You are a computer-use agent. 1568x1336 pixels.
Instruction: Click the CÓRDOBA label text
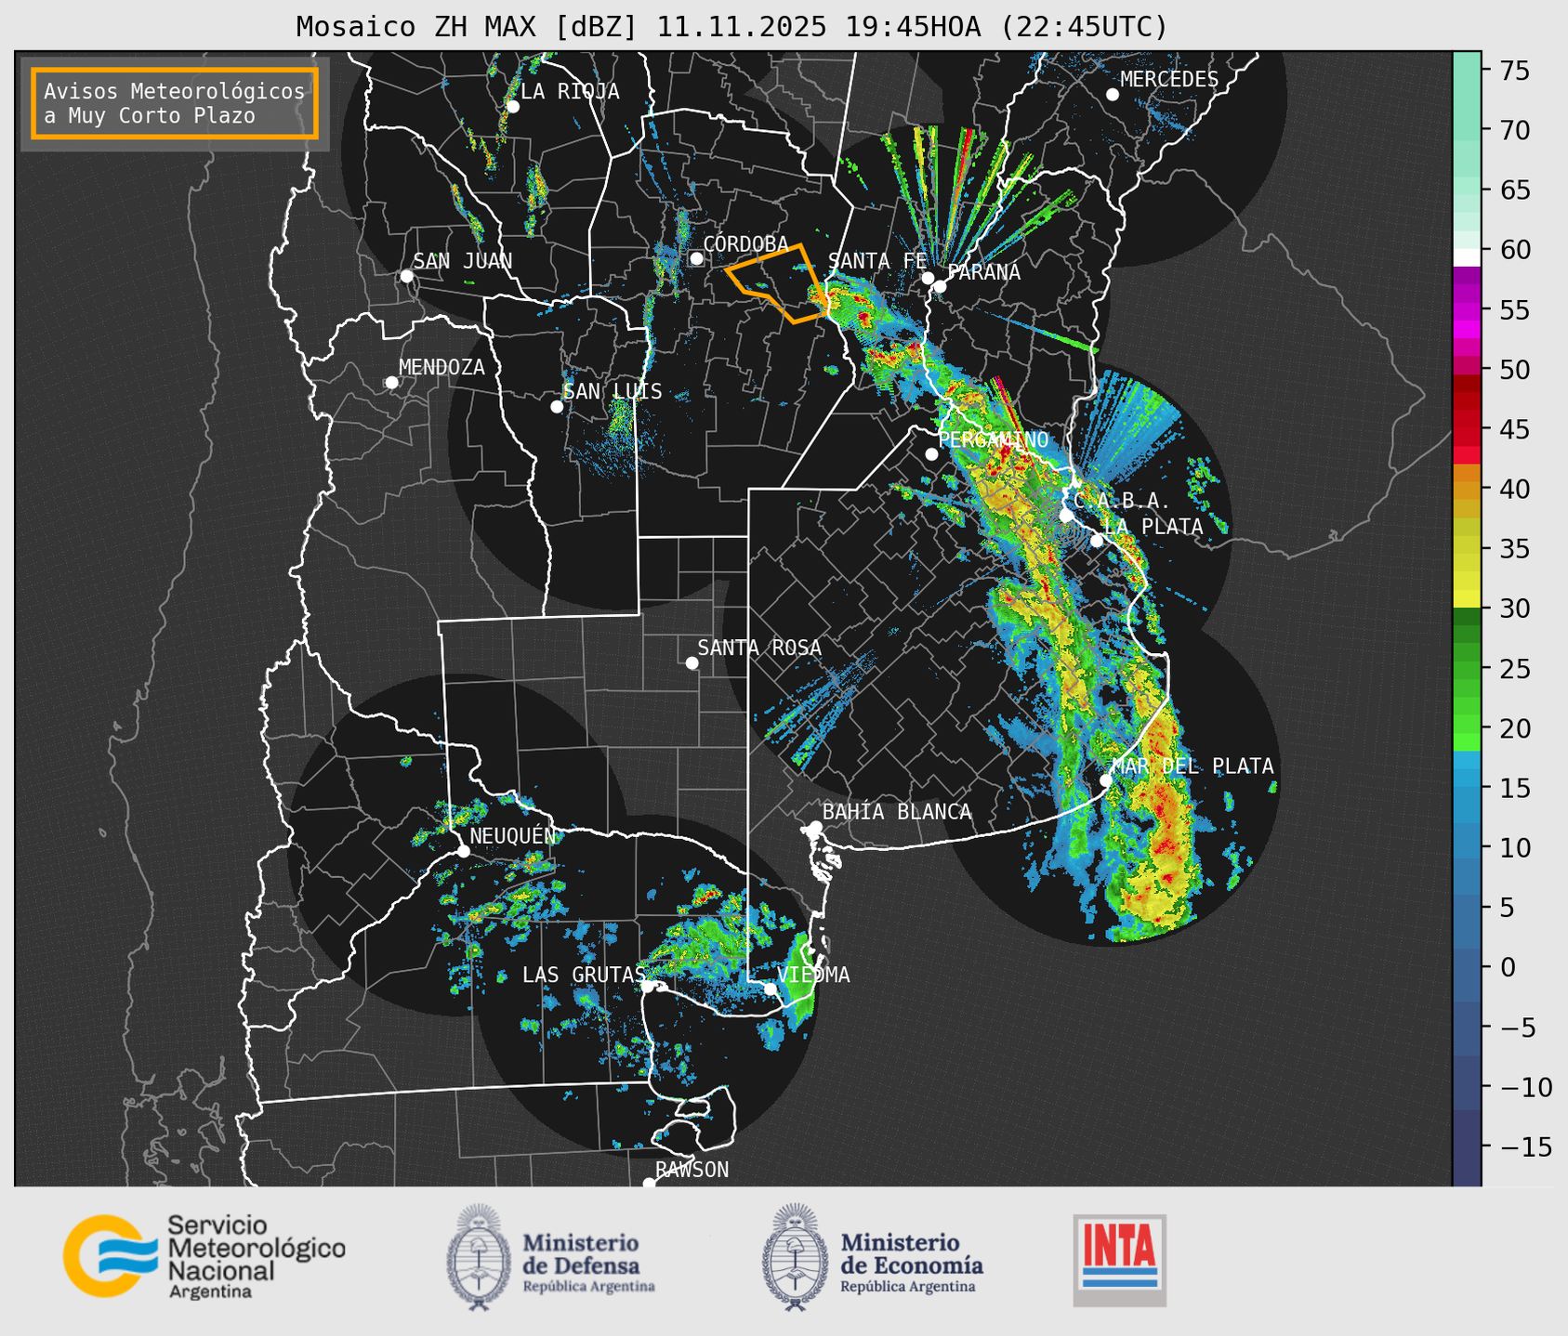tap(745, 243)
